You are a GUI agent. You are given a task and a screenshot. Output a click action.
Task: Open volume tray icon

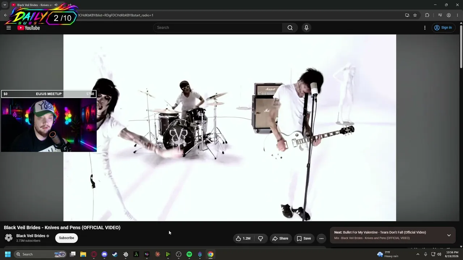pos(439,254)
